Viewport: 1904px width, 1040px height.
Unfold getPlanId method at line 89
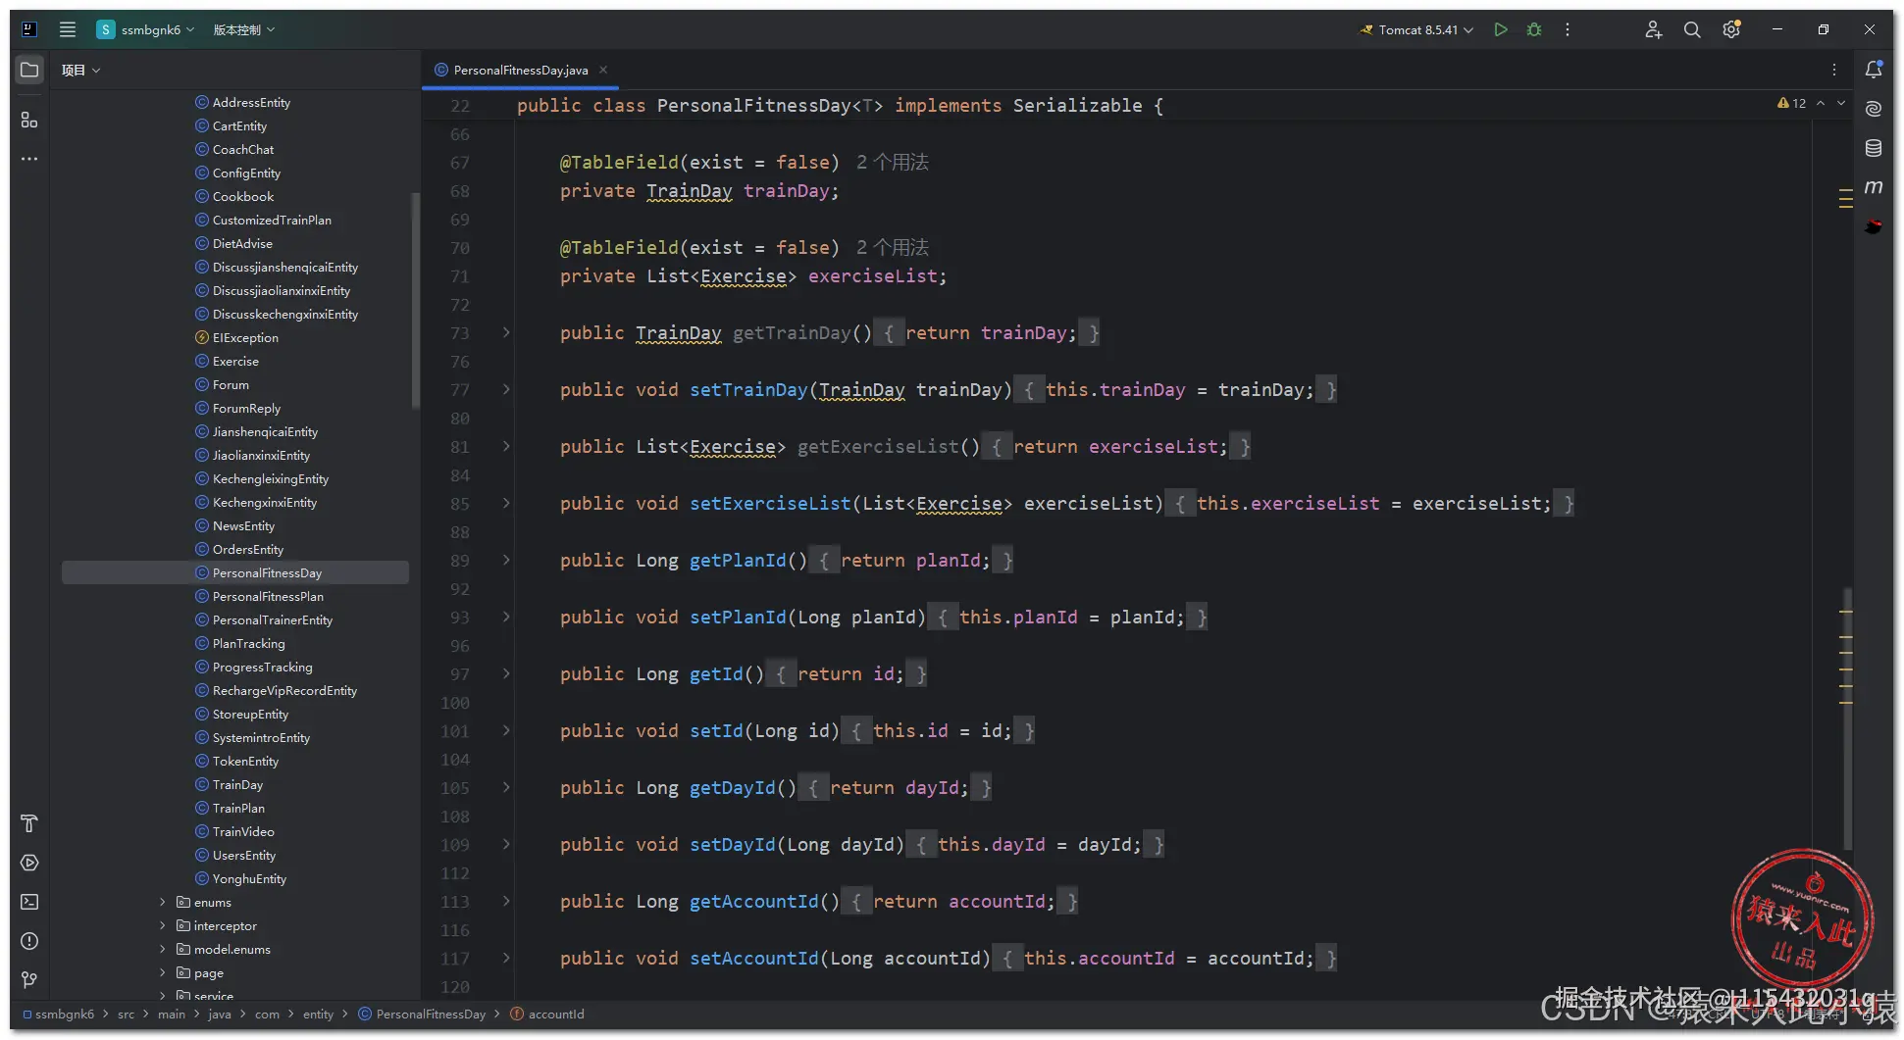(x=506, y=560)
